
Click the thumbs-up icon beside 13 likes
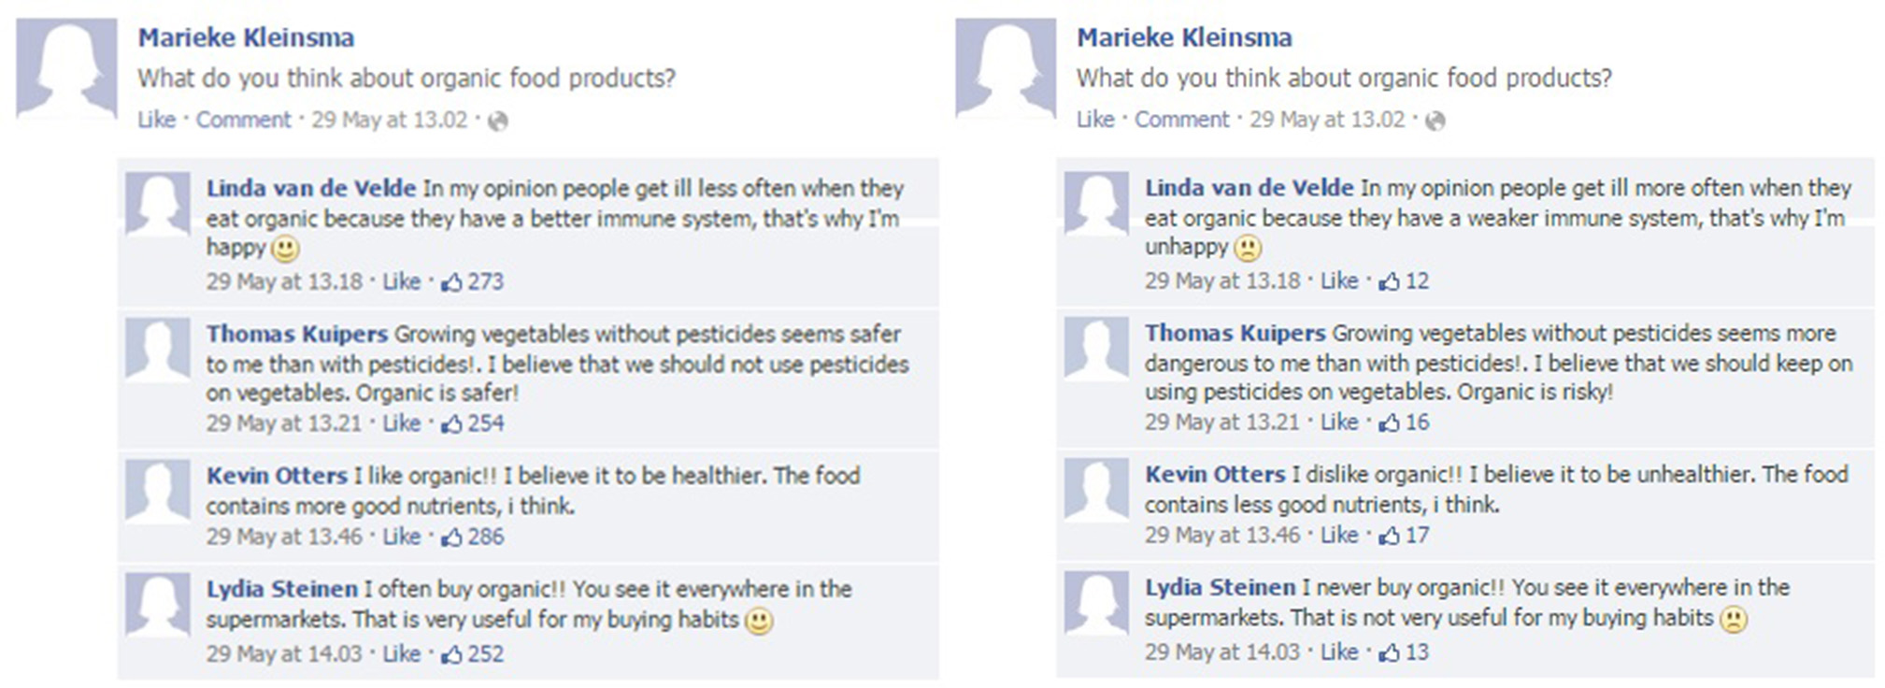tap(1390, 652)
